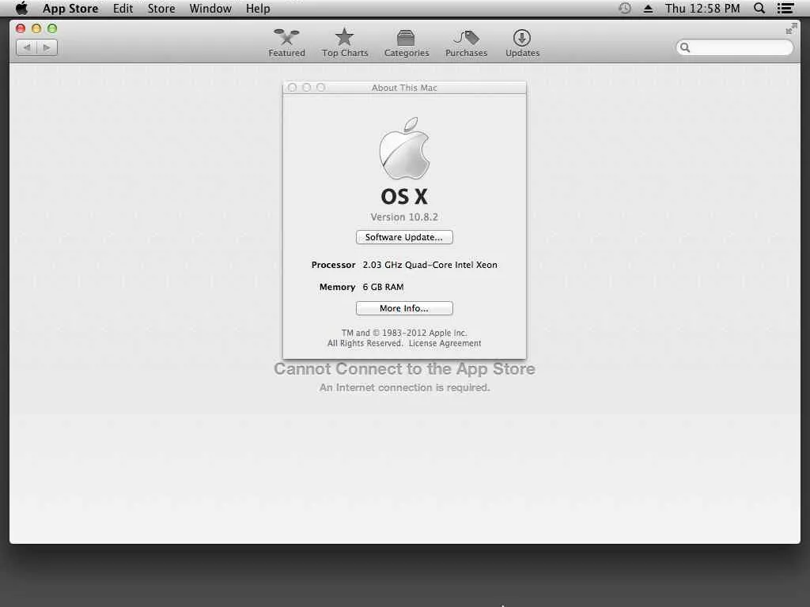Open the Featured section
This screenshot has width=810, height=607.
coord(286,43)
